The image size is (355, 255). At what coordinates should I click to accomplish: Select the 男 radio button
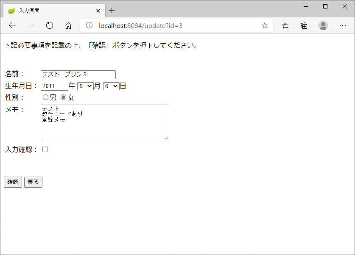coord(45,97)
